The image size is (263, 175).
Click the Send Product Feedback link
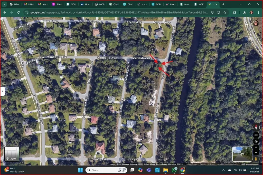pyautogui.click(x=227, y=164)
